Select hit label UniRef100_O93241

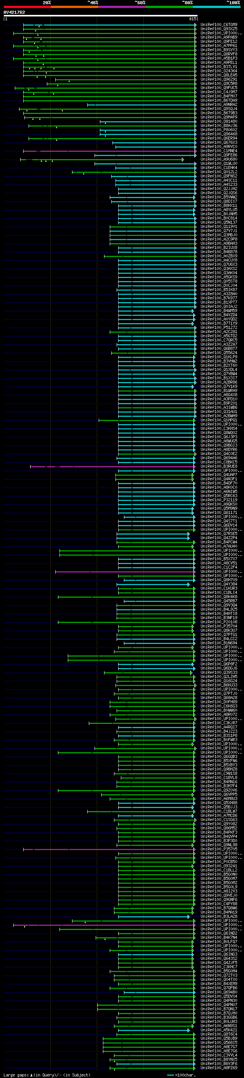tap(219, 866)
